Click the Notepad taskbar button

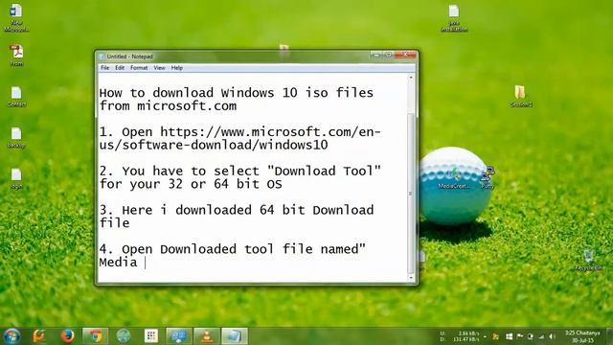(235, 336)
